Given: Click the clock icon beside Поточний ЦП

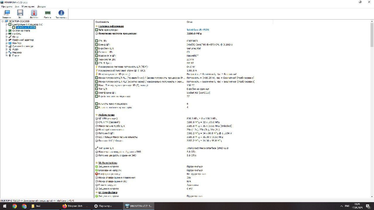Looking at the screenshot, I should tap(97, 133).
